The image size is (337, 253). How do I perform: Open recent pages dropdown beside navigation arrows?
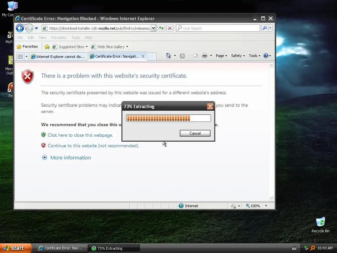pyautogui.click(x=36, y=28)
